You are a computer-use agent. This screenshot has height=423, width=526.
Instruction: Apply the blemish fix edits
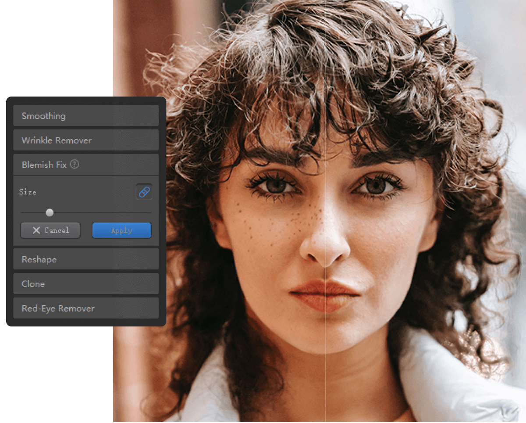coord(121,230)
